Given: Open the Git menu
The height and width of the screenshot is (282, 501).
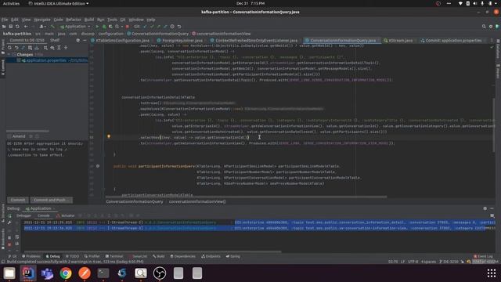Looking at the screenshot, I should coord(123,20).
